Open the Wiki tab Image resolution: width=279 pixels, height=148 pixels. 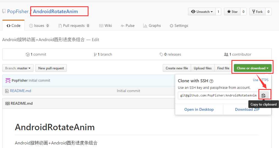pos(106,25)
